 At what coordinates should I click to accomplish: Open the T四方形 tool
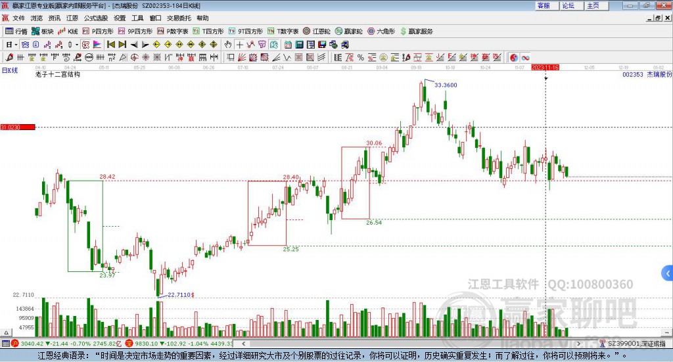coord(208,32)
